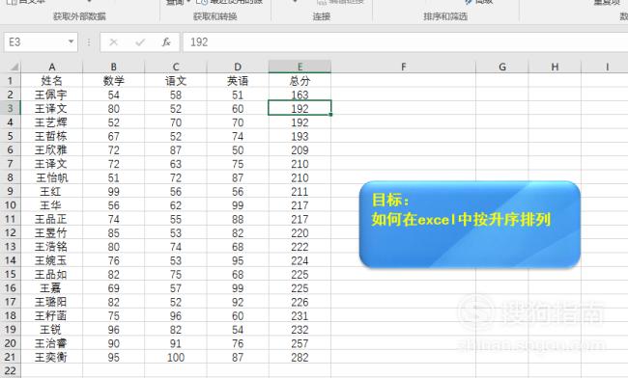Image resolution: width=628 pixels, height=378 pixels.
Task: Select the name cell 王华
Action: pyautogui.click(x=51, y=205)
